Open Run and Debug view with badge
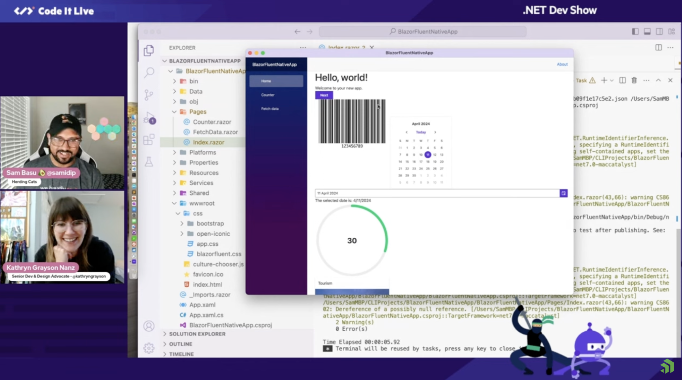The width and height of the screenshot is (682, 380). [149, 118]
